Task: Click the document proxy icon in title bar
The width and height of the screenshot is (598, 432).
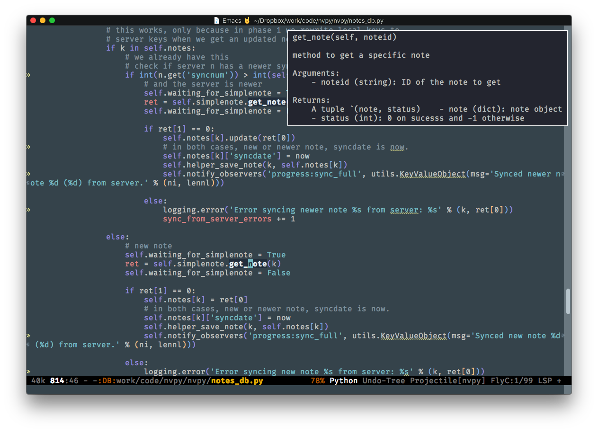Action: [217, 21]
